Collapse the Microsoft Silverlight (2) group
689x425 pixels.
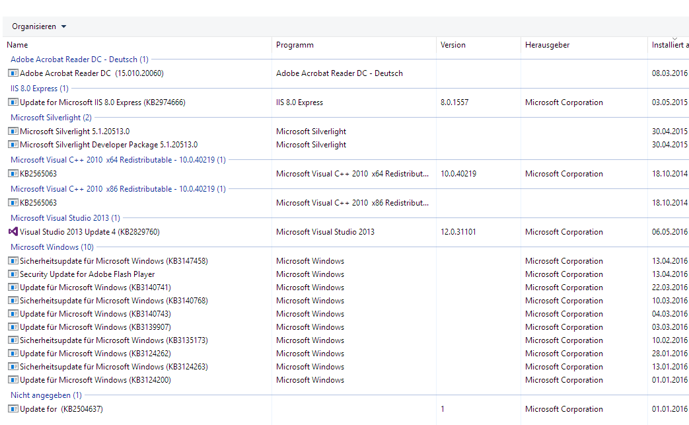point(51,118)
